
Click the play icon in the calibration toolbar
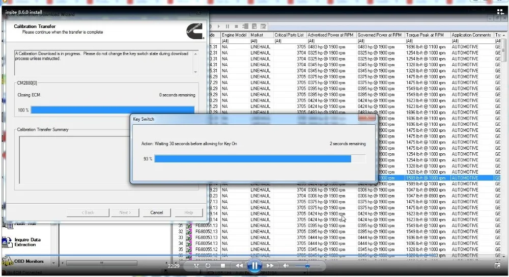coord(218,26)
